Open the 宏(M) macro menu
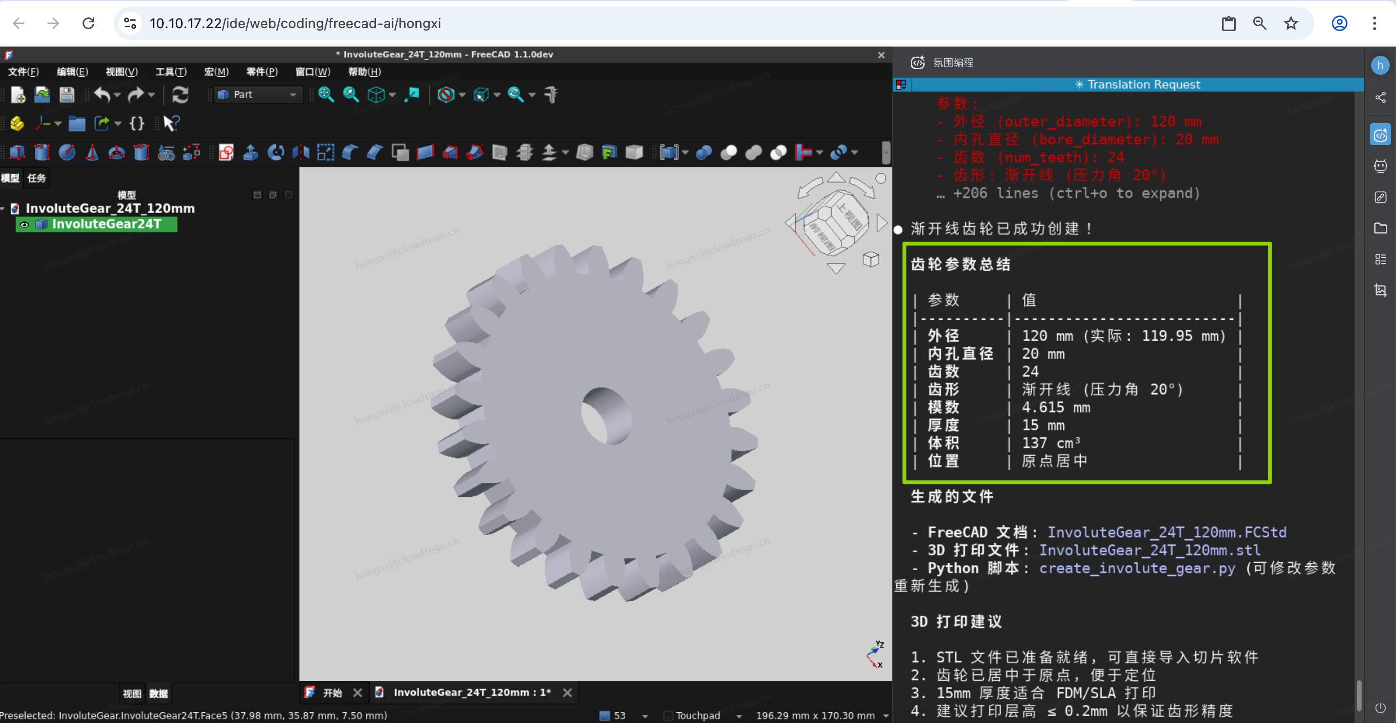Screen dimensions: 1396x723 point(216,71)
